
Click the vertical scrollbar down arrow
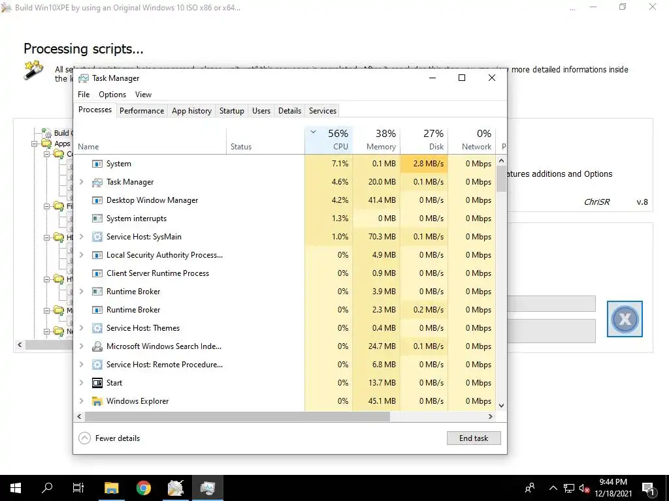[501, 406]
